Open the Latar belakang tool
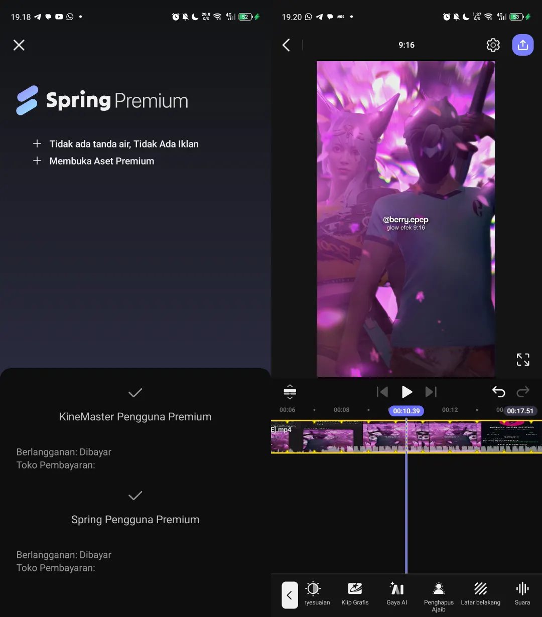Image resolution: width=542 pixels, height=617 pixels. tap(480, 594)
